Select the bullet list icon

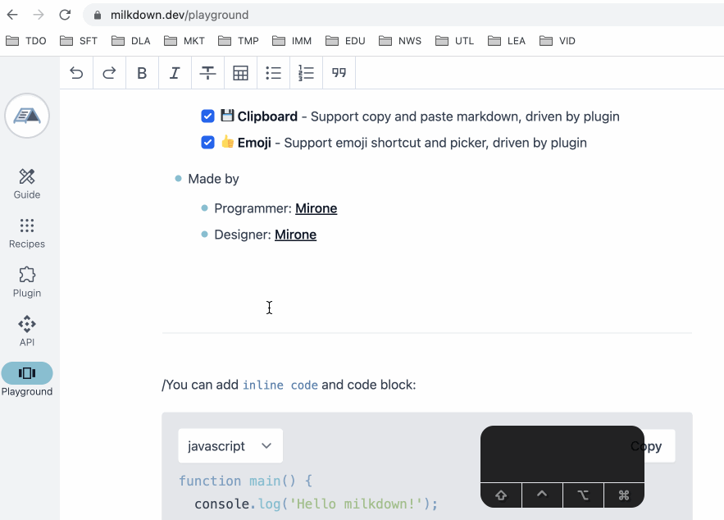[x=273, y=72]
